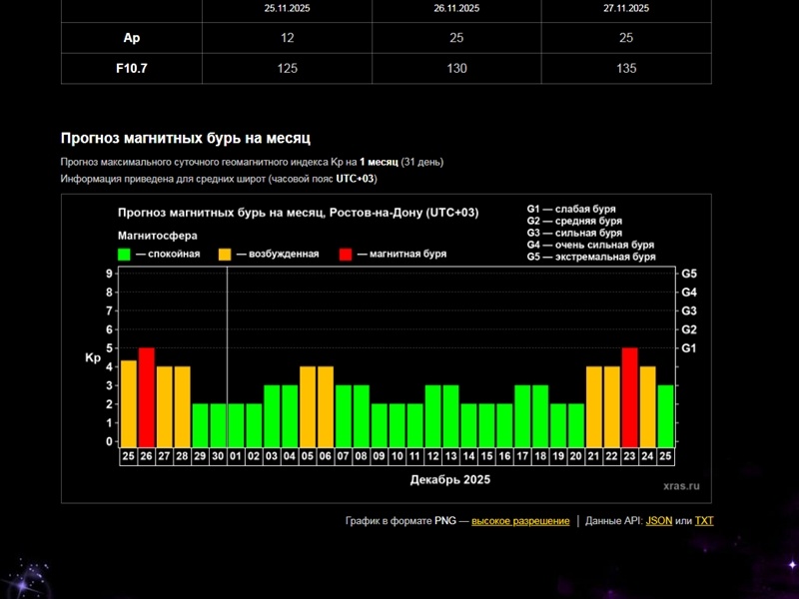Click the F10.7 value 130 cell
The width and height of the screenshot is (799, 599).
pyautogui.click(x=456, y=68)
